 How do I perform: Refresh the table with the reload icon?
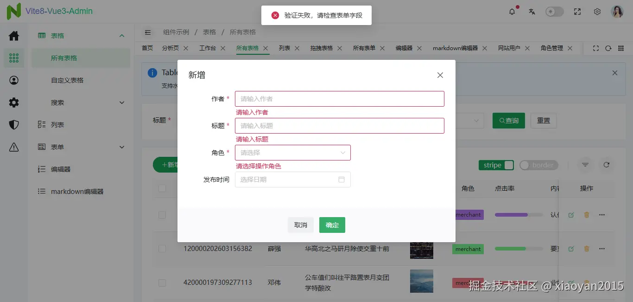606,165
